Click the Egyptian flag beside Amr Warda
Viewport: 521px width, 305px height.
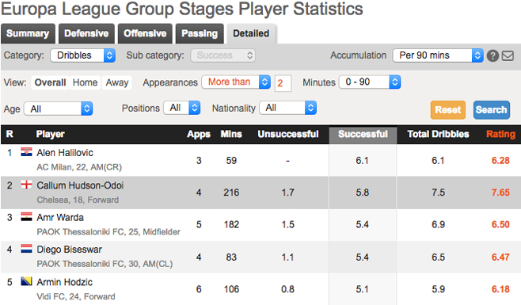[x=27, y=216]
